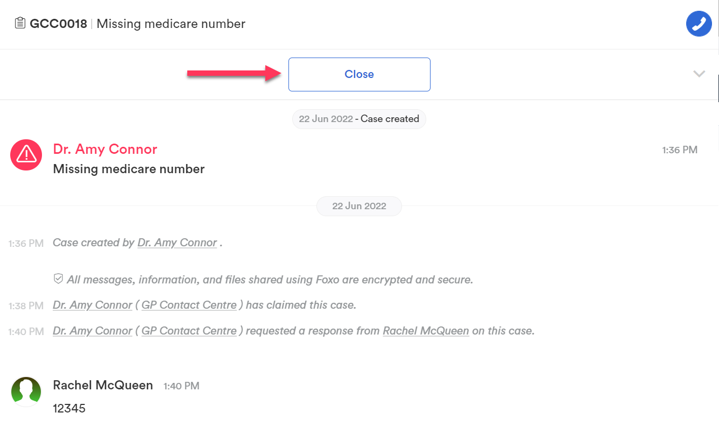Open Dr. Amy Connor link in case created line
The height and width of the screenshot is (441, 719).
(x=178, y=243)
